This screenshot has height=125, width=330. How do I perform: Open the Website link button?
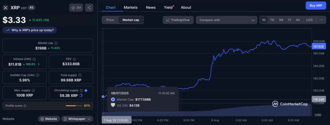(x=49, y=119)
